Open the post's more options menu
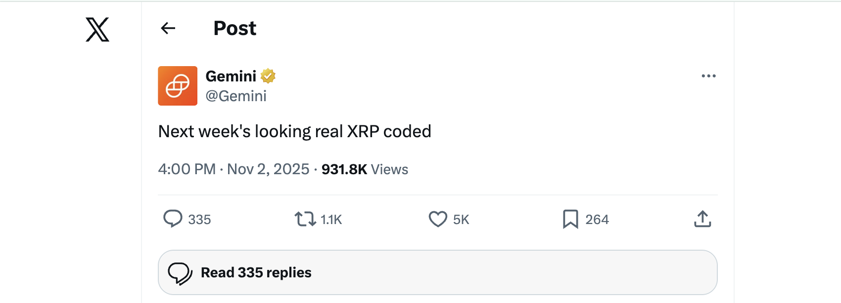 (x=708, y=76)
